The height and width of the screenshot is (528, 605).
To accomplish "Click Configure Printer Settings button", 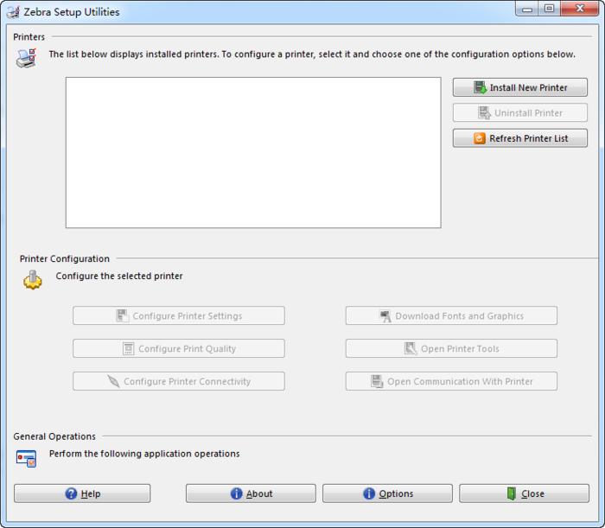I will [x=179, y=315].
